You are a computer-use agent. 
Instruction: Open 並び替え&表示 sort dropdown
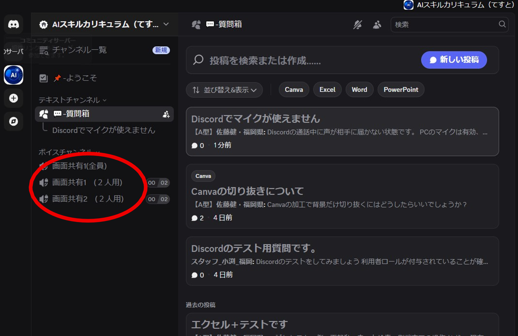[224, 90]
